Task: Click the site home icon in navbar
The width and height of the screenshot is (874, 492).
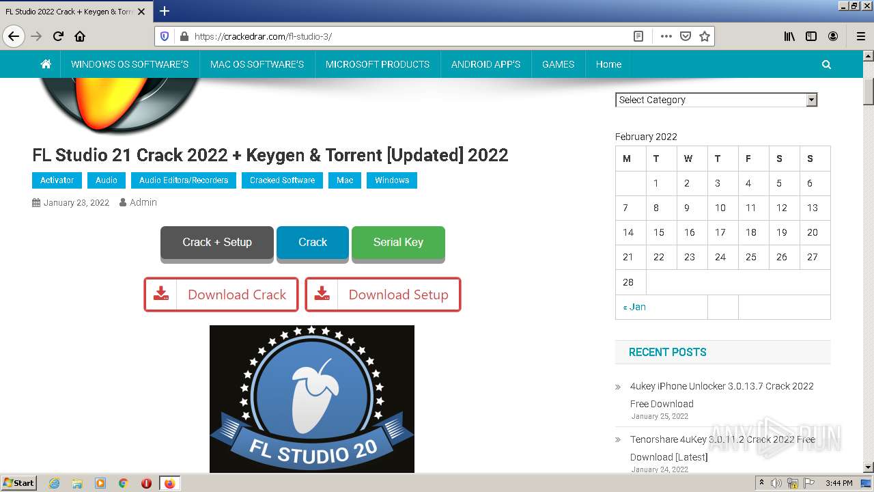Action: pyautogui.click(x=46, y=64)
